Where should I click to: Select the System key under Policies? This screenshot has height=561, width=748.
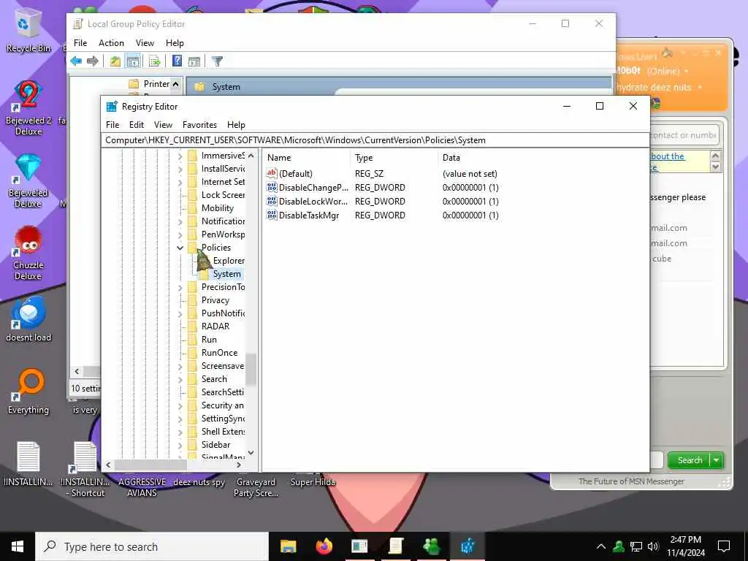tap(226, 274)
